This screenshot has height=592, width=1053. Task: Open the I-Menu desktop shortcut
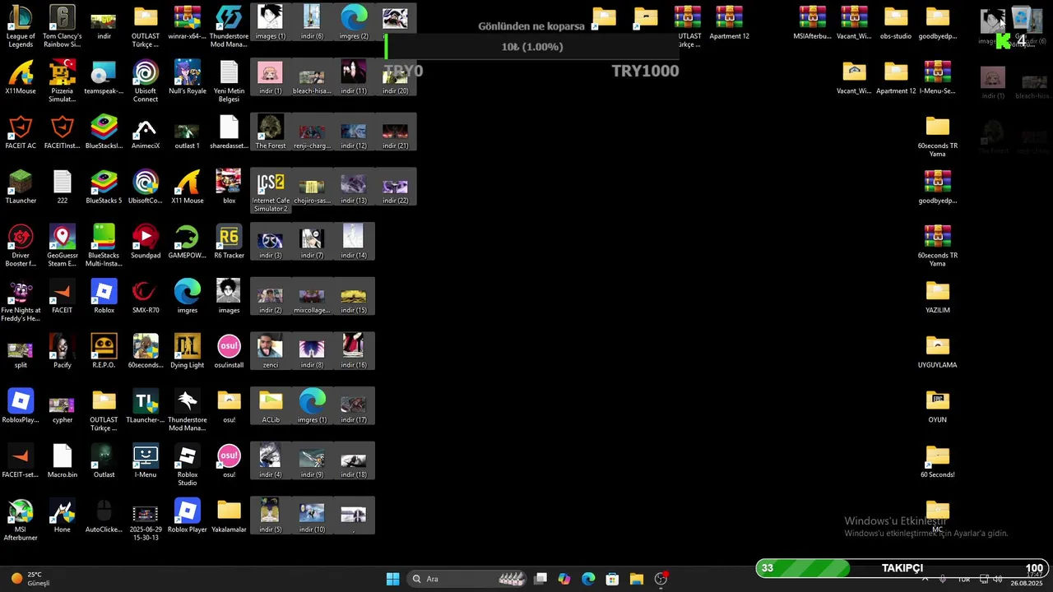pyautogui.click(x=146, y=461)
